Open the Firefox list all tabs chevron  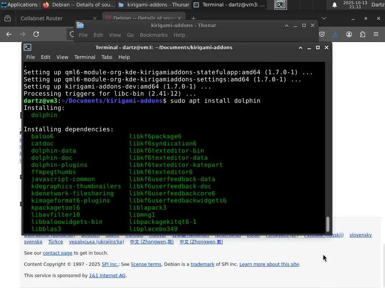coord(324,18)
